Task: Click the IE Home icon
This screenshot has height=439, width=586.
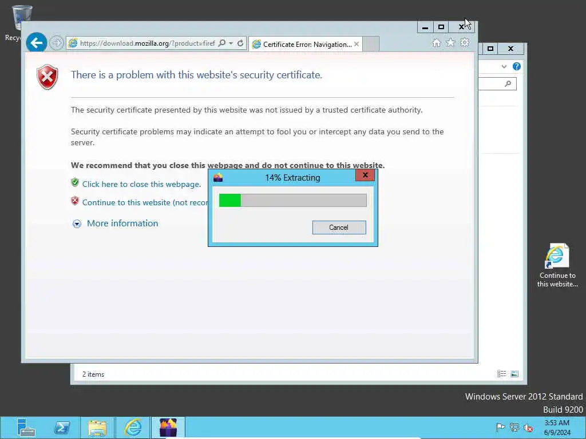Action: 437,43
